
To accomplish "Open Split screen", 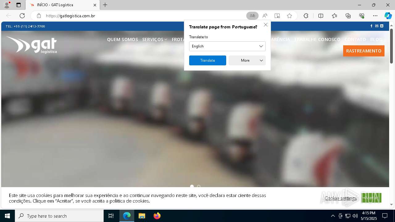I will click(321, 16).
